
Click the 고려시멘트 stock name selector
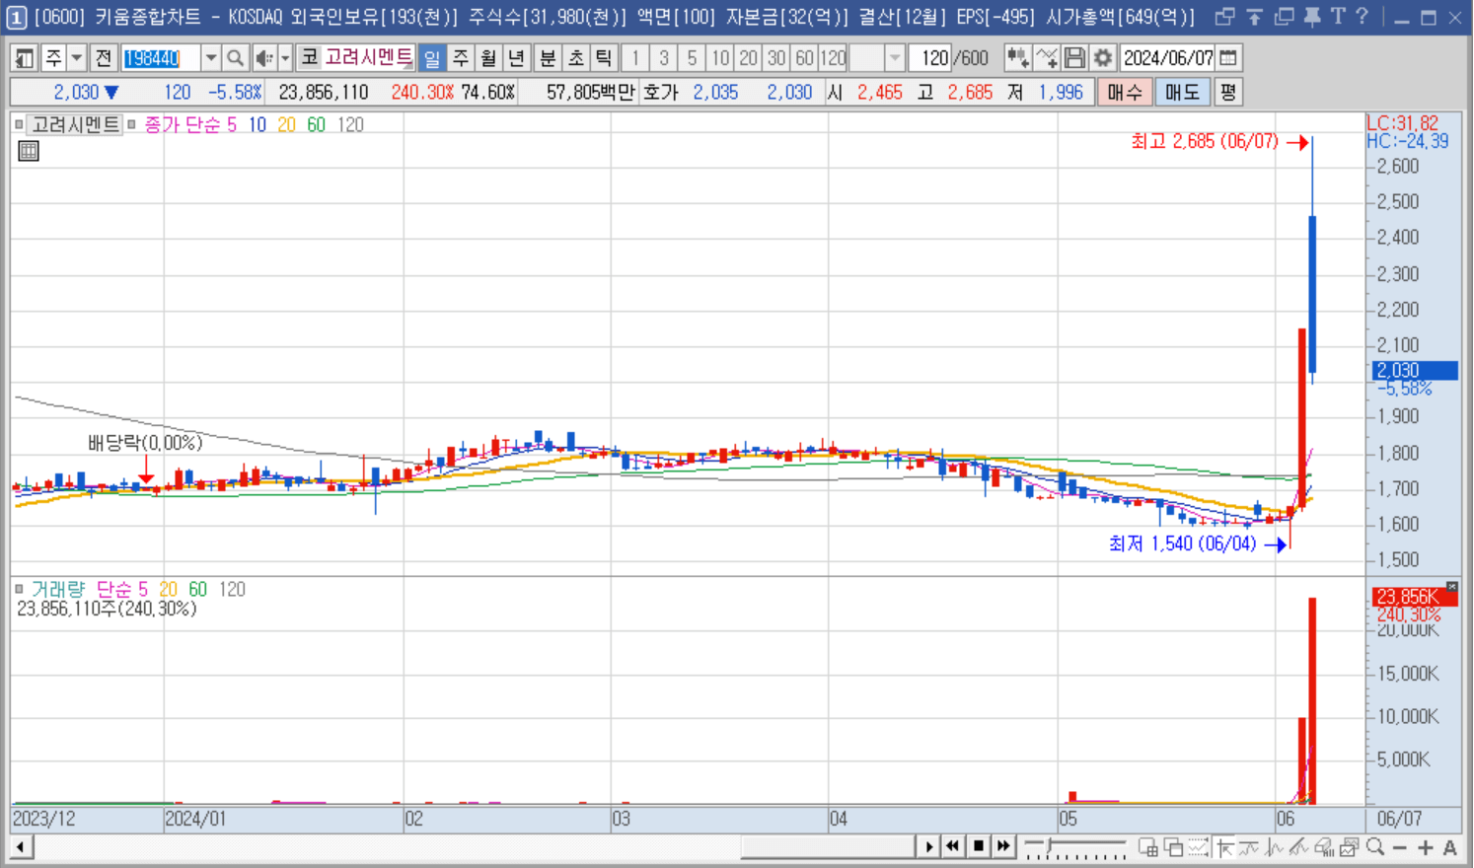pyautogui.click(x=368, y=58)
